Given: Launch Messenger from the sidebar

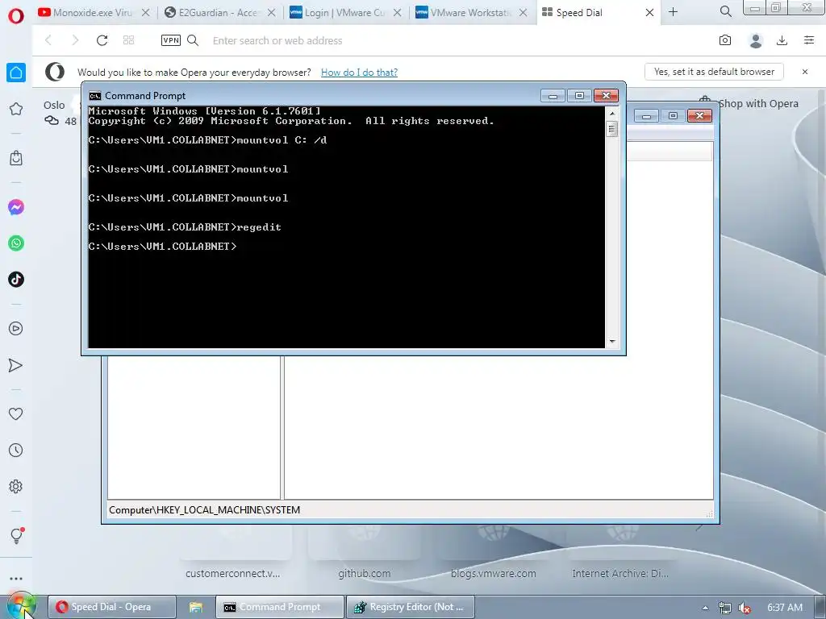Looking at the screenshot, I should 16,207.
